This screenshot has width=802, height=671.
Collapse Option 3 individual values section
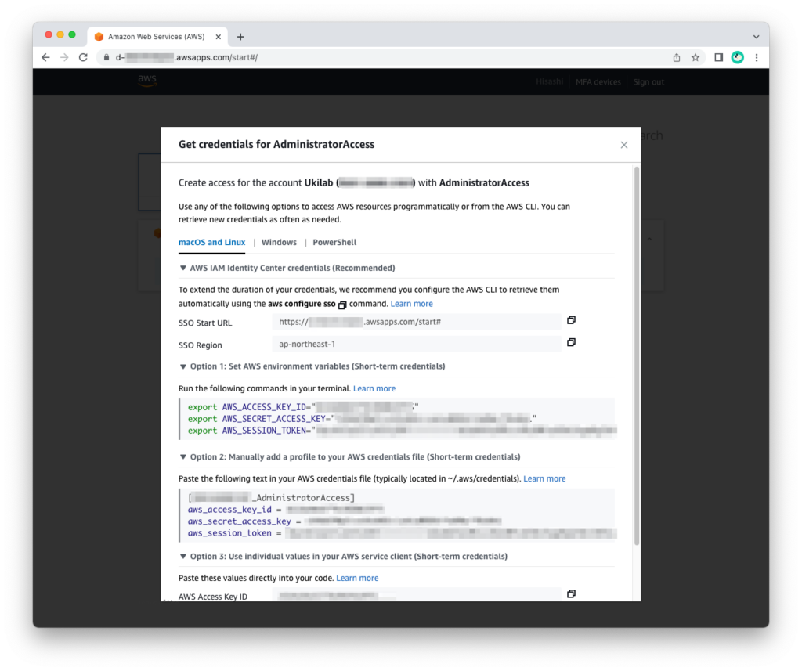pos(183,557)
